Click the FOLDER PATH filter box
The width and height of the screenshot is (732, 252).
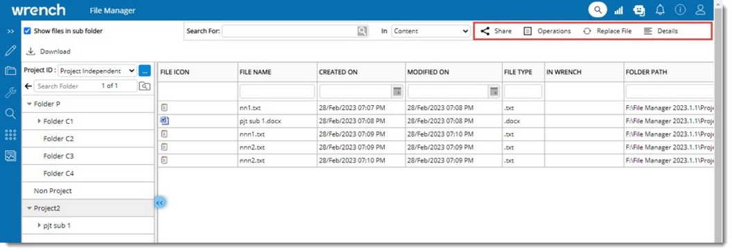(x=670, y=91)
